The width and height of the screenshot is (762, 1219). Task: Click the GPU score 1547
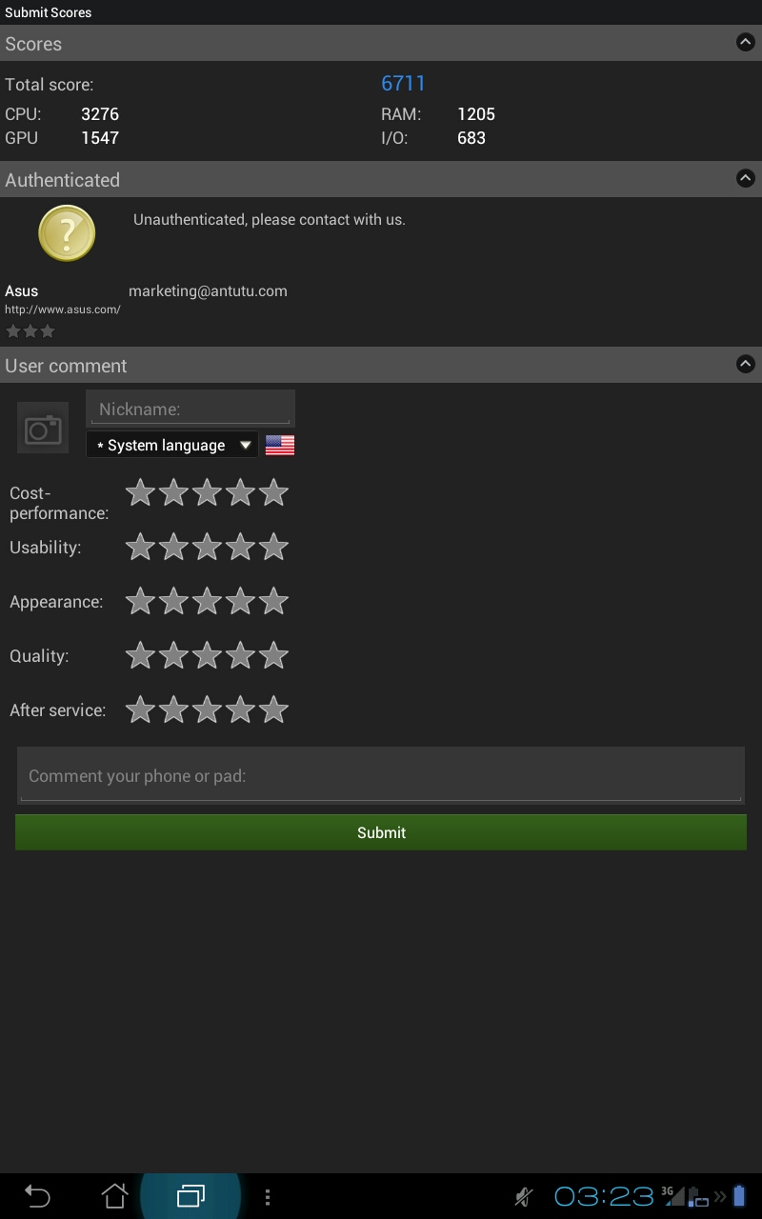click(x=100, y=138)
